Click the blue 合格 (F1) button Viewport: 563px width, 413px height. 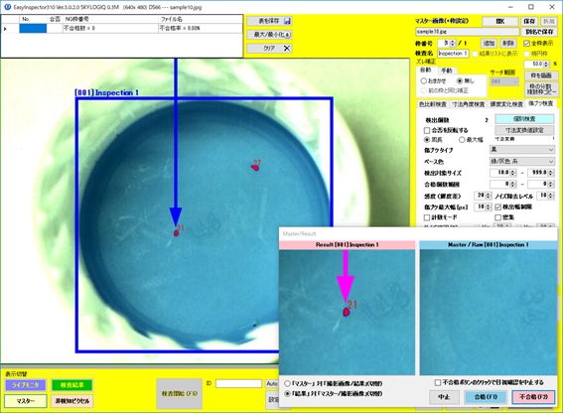[x=486, y=397]
